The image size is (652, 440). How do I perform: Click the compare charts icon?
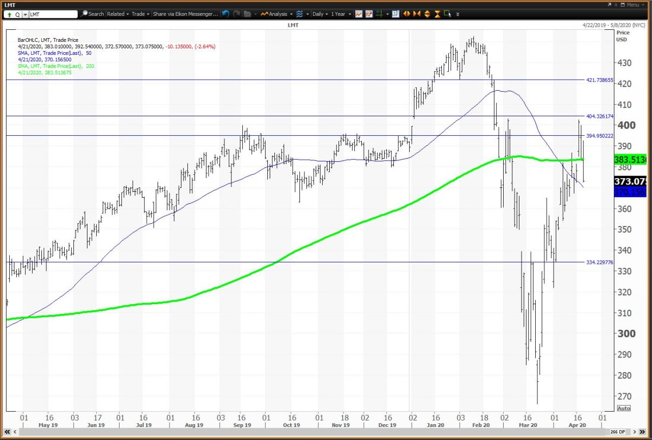point(369,14)
